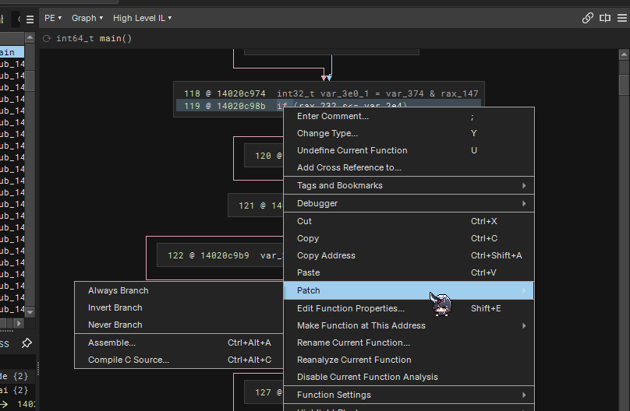Select Never Branch patch option

[115, 325]
